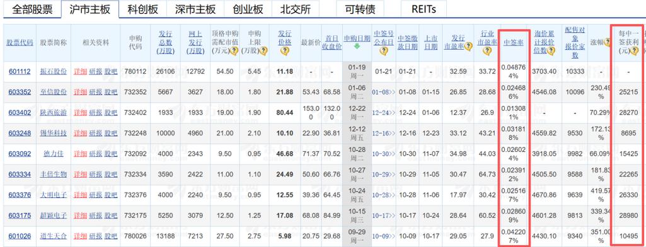This screenshot has height=247, width=646.
Task: Switch to 可转债 tab
Action: click(x=360, y=9)
